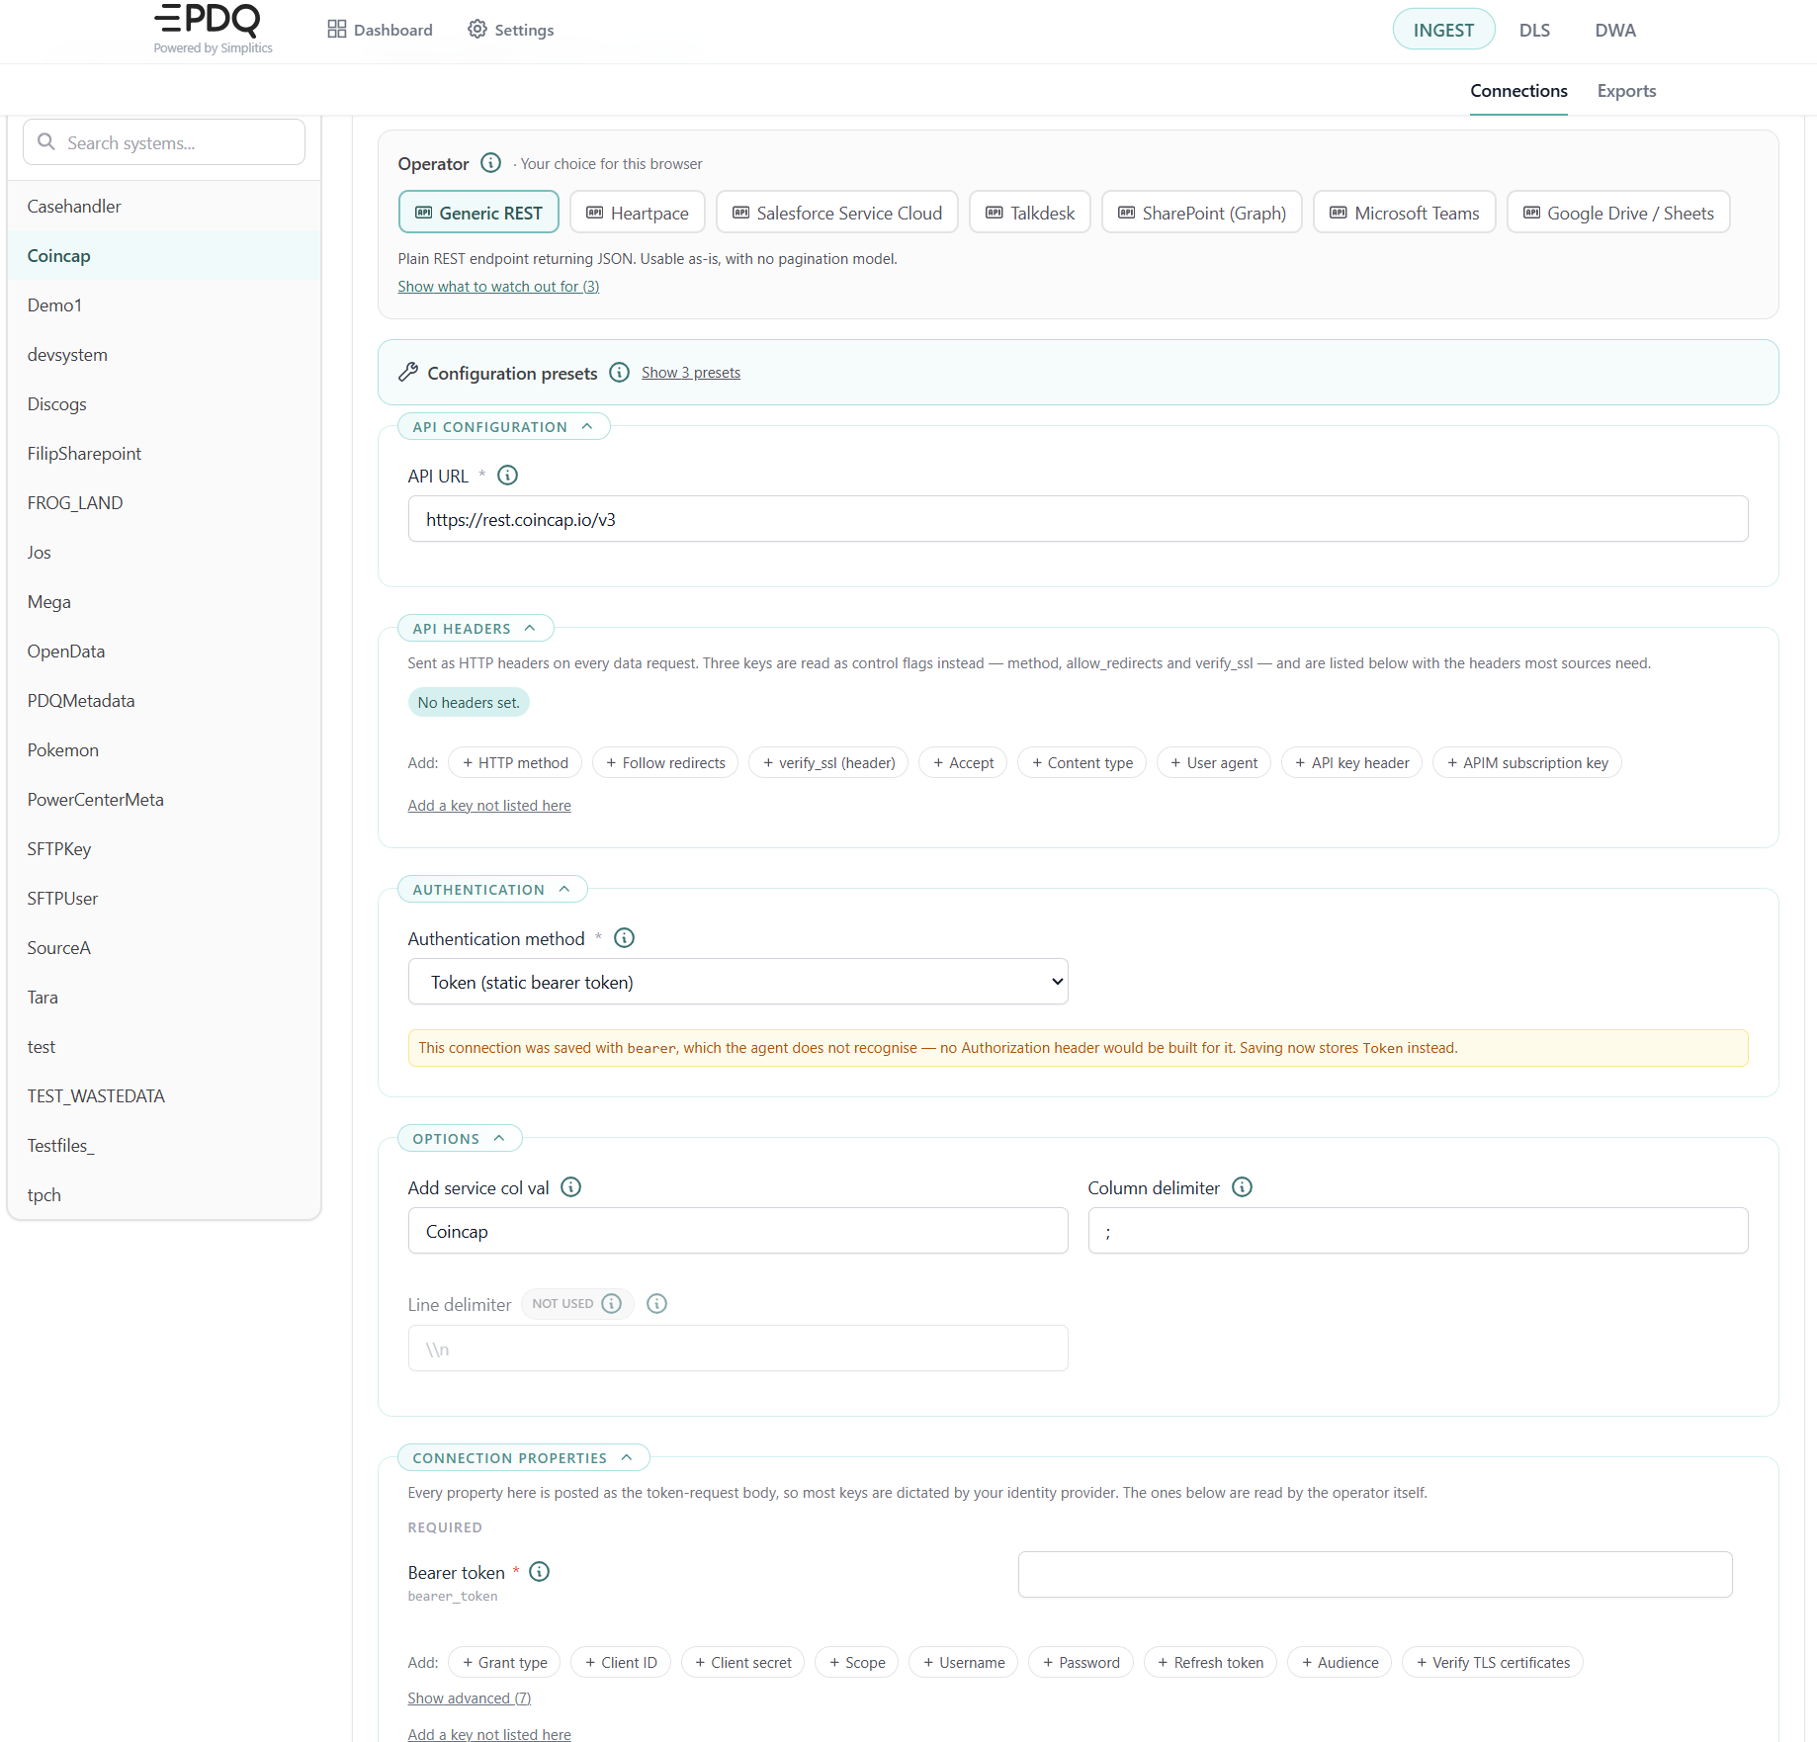Select the Talkdesk operator
The width and height of the screenshot is (1817, 1742).
pyautogui.click(x=1029, y=213)
